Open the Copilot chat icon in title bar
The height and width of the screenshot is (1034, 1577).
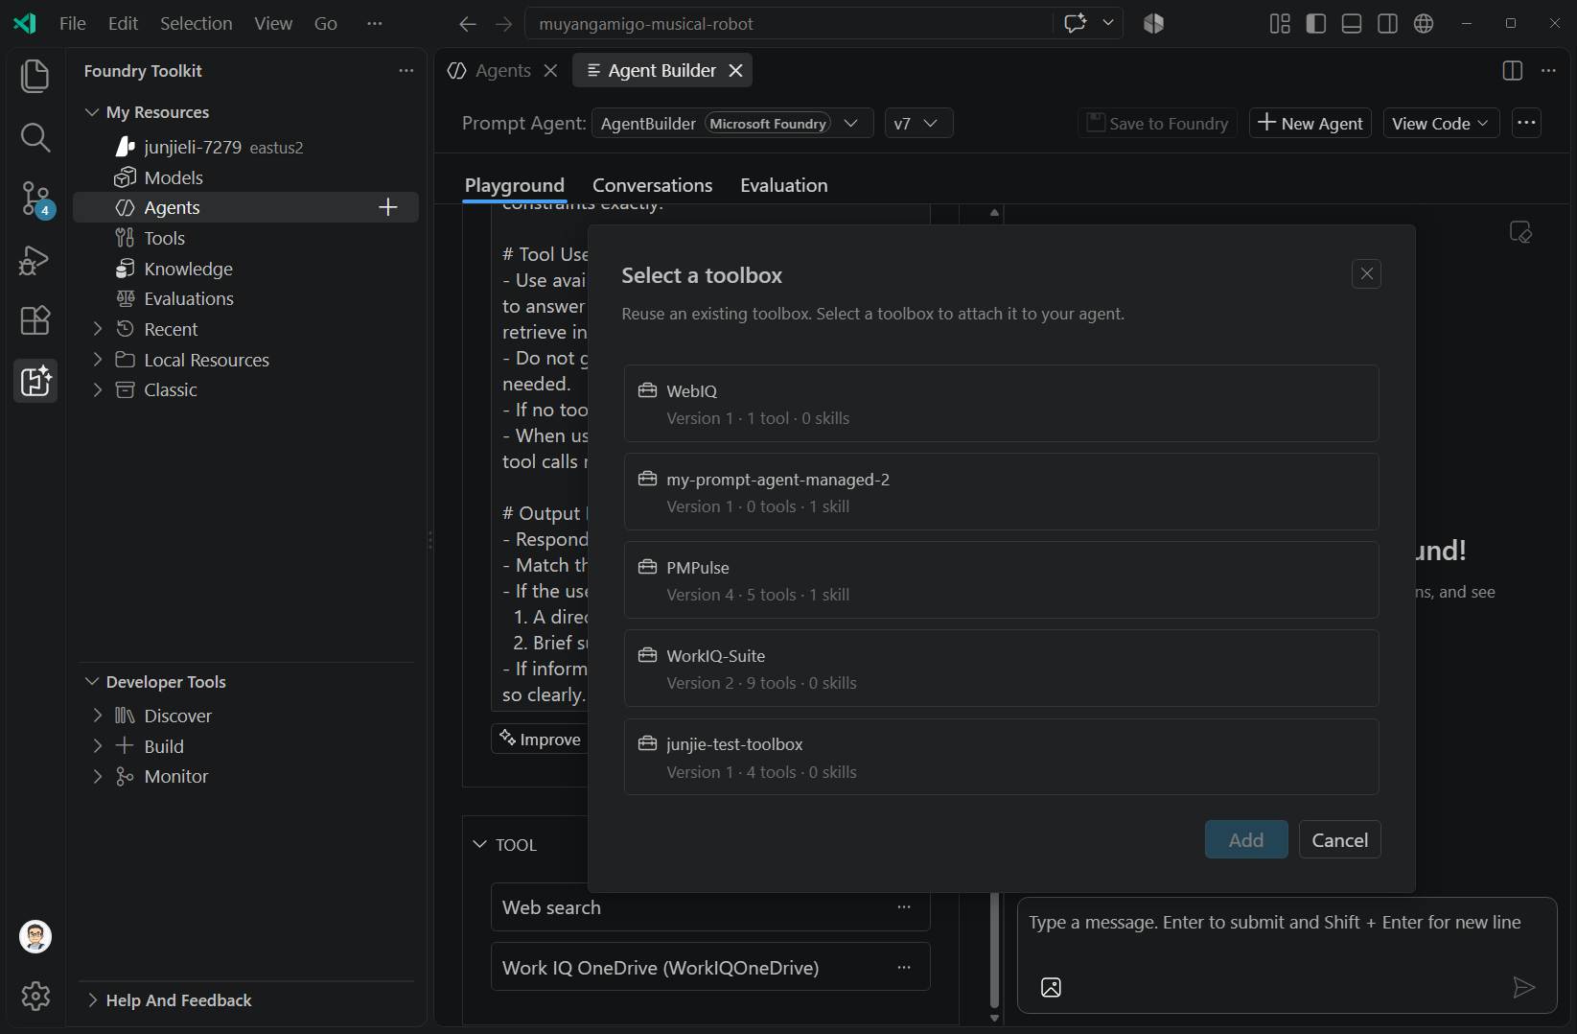1076,23
